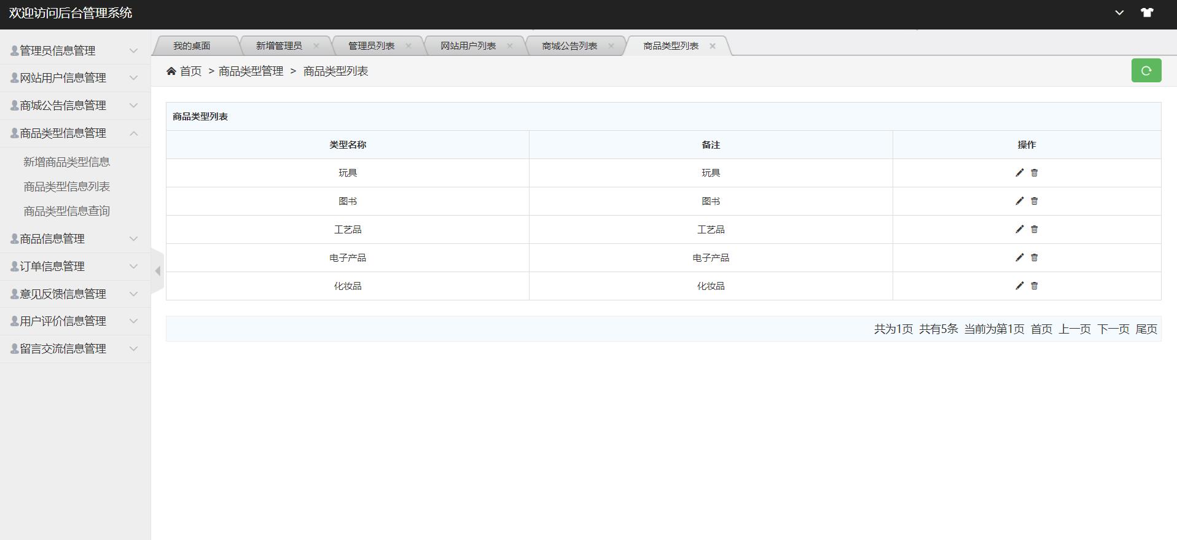The width and height of the screenshot is (1177, 540).
Task: Close the 网站用户列表 tab
Action: point(510,45)
